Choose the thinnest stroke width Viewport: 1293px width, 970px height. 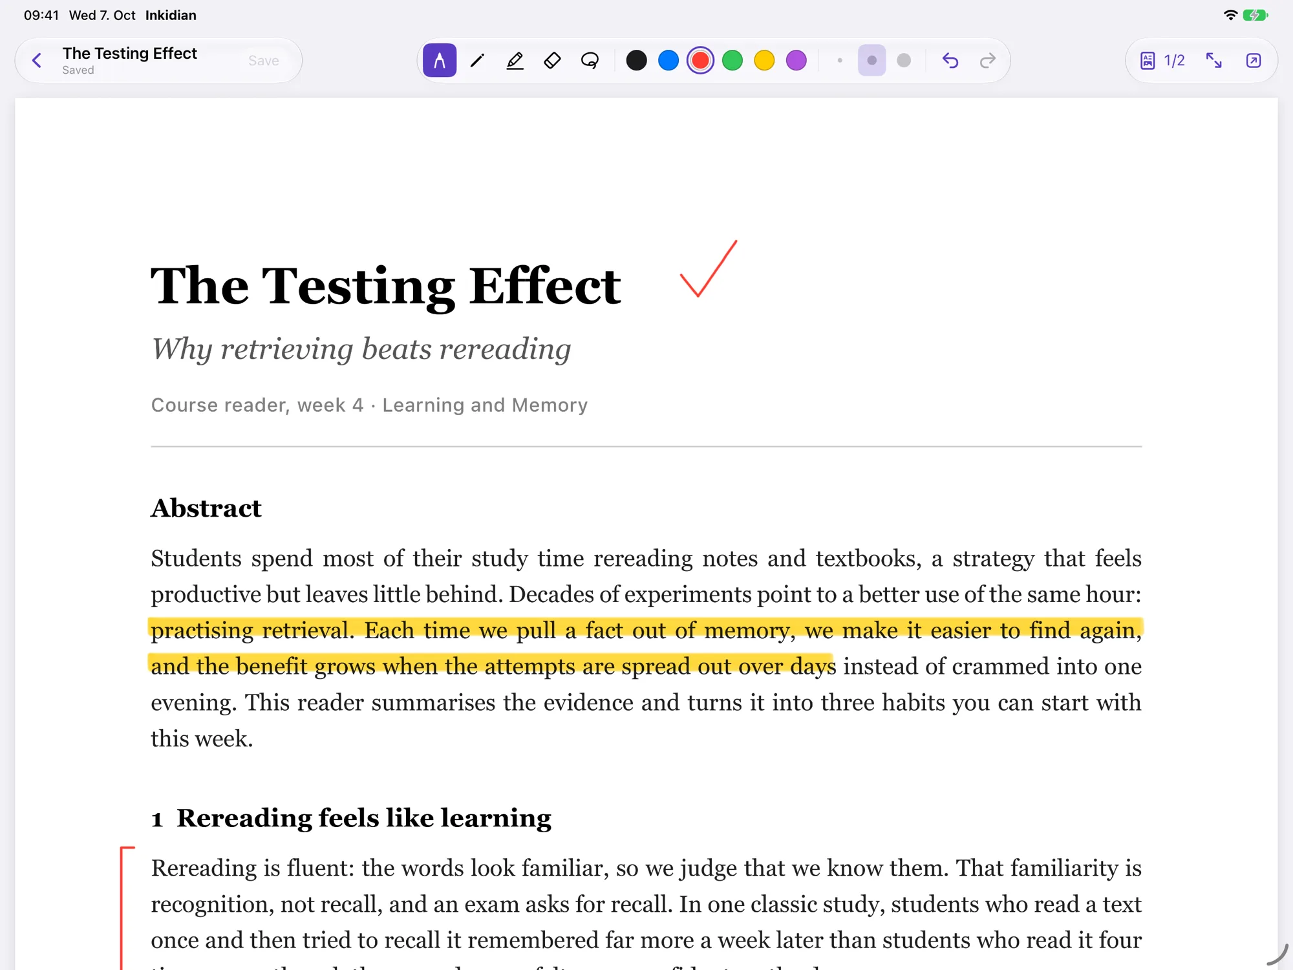tap(840, 61)
